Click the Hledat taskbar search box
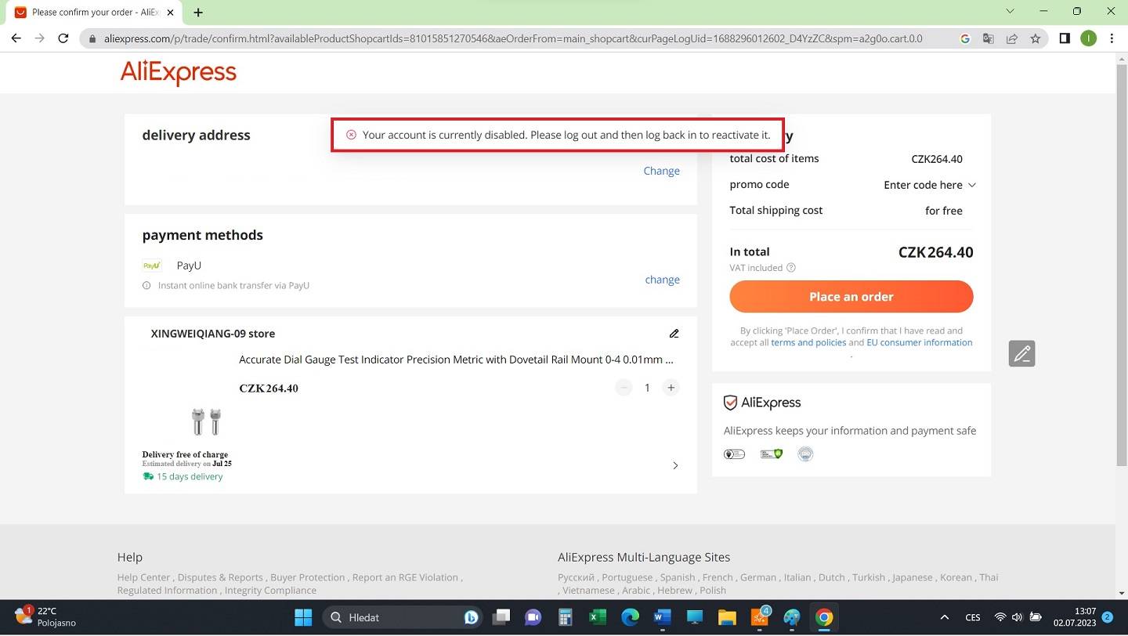1128x636 pixels. pyautogui.click(x=403, y=617)
